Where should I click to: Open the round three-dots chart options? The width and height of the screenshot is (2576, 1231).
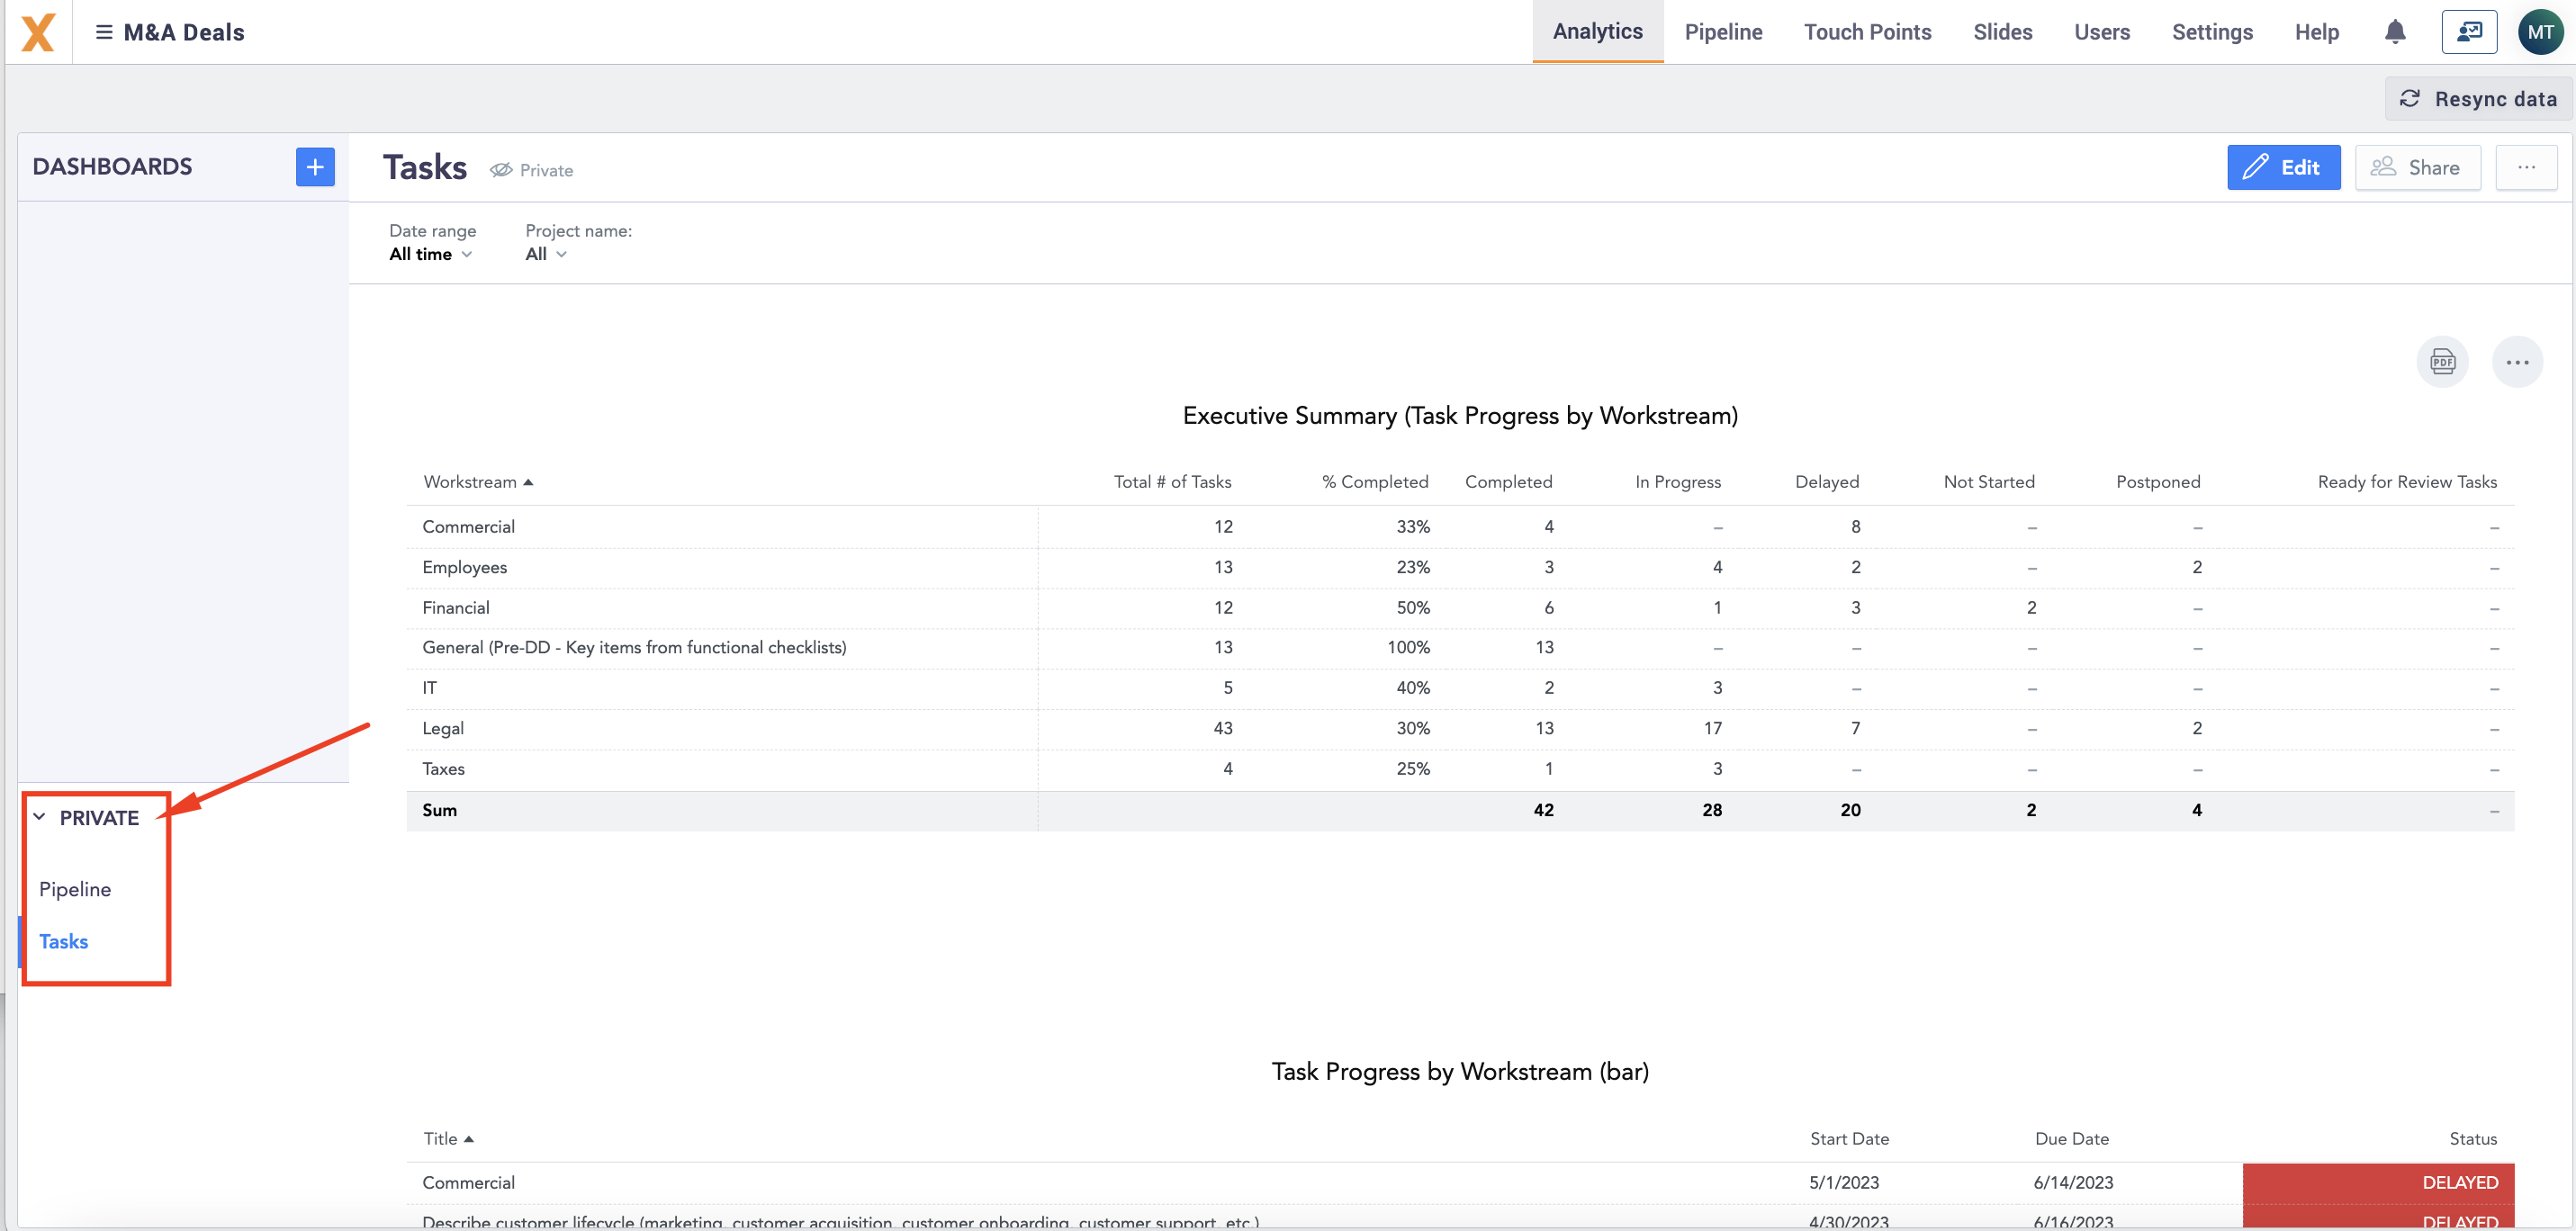pyautogui.click(x=2517, y=362)
